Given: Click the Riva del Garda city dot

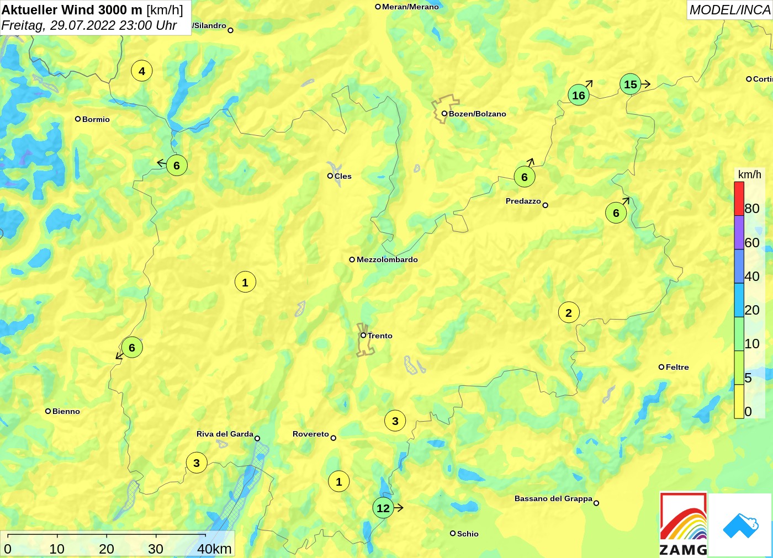Looking at the screenshot, I should click(x=257, y=439).
